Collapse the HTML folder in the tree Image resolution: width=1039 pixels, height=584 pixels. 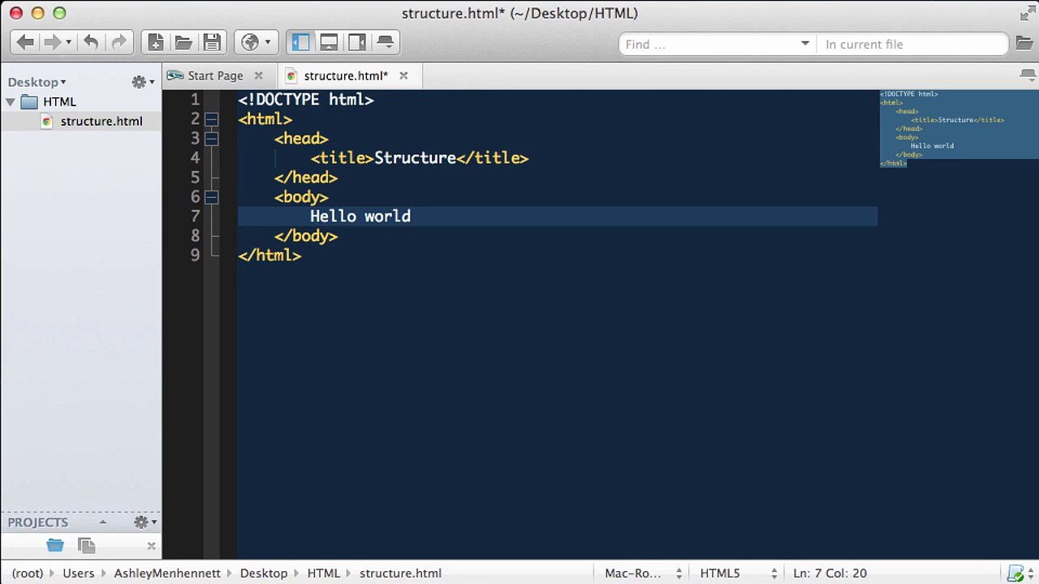[11, 101]
